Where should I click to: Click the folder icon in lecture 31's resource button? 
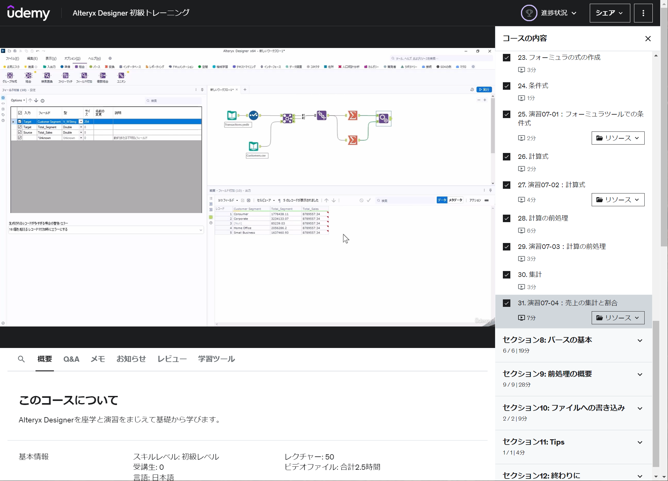pos(599,318)
